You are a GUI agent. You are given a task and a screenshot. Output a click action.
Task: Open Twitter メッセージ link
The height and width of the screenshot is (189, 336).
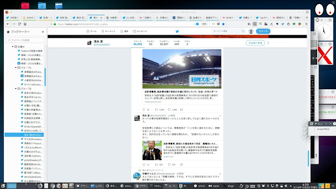coord(140,31)
